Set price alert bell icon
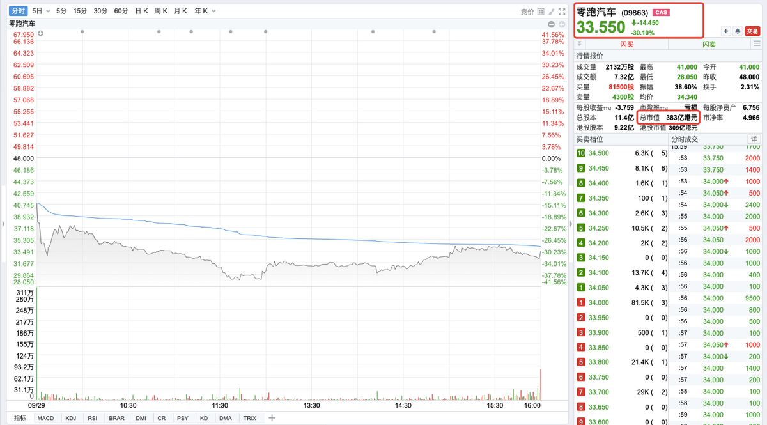This screenshot has width=767, height=425. coord(738,31)
